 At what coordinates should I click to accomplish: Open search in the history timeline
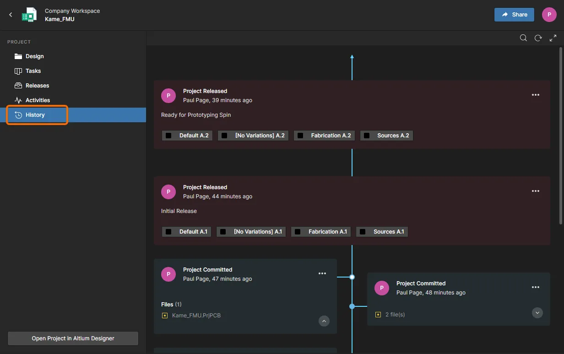523,38
